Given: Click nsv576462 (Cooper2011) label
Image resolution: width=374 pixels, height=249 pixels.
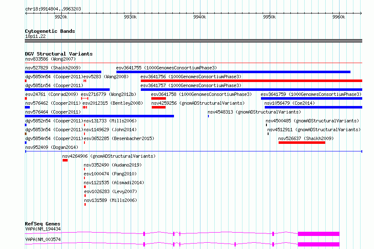Looking at the screenshot, I should pyautogui.click(x=53, y=103).
